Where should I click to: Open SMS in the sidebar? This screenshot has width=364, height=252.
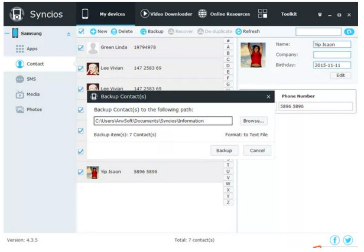point(31,79)
